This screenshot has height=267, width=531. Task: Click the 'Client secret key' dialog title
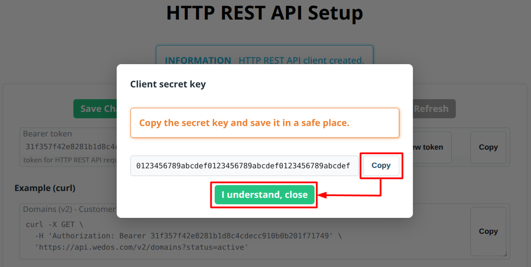pos(168,84)
